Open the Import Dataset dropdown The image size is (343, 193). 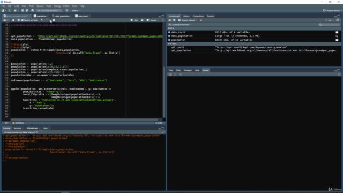tap(188, 20)
